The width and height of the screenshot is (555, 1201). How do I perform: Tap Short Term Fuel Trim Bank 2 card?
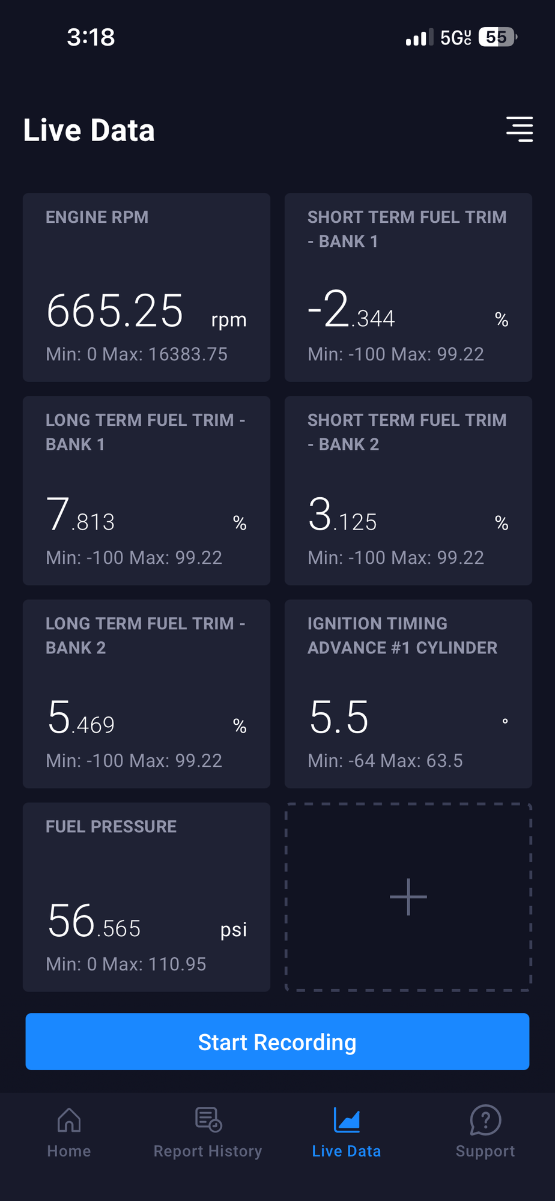[x=408, y=491]
